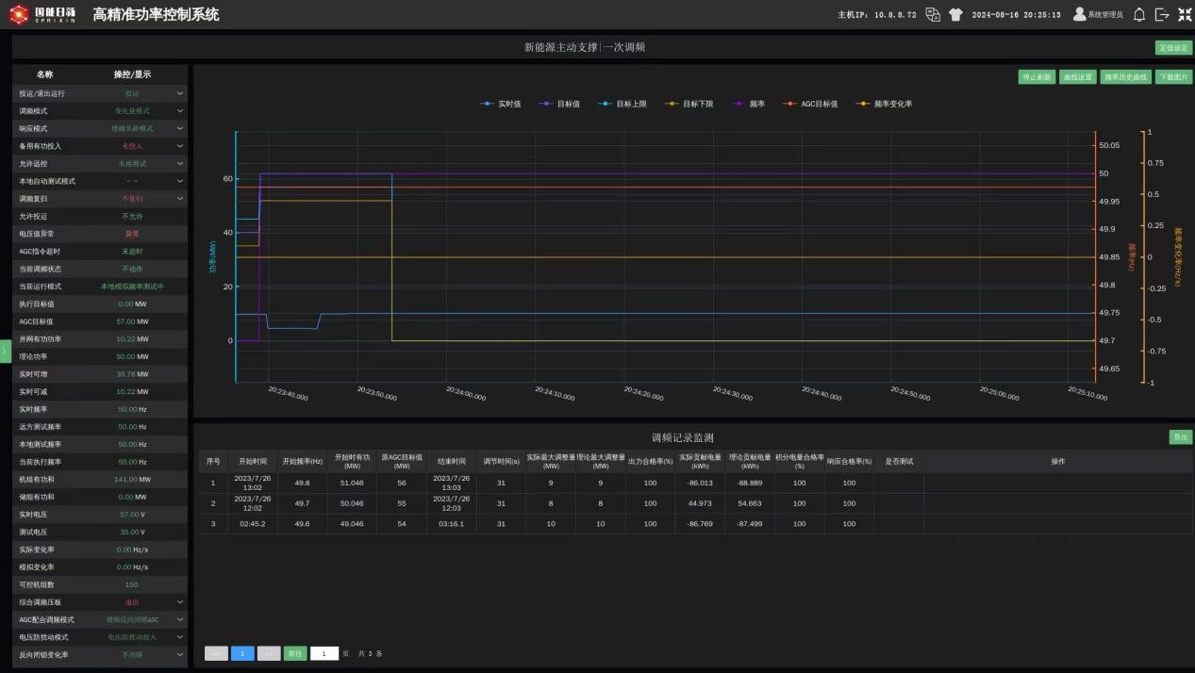
Task: Click 导出 export button
Action: pyautogui.click(x=1180, y=437)
